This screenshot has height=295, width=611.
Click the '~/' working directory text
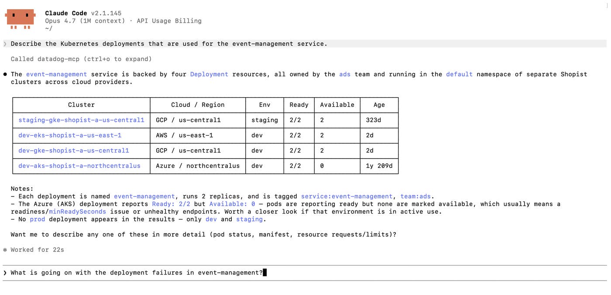(49, 28)
